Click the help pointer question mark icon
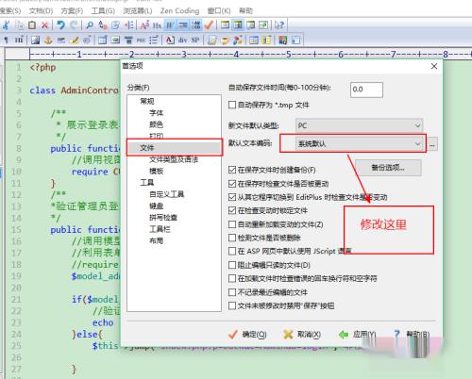This screenshot has height=379, width=472. click(279, 25)
